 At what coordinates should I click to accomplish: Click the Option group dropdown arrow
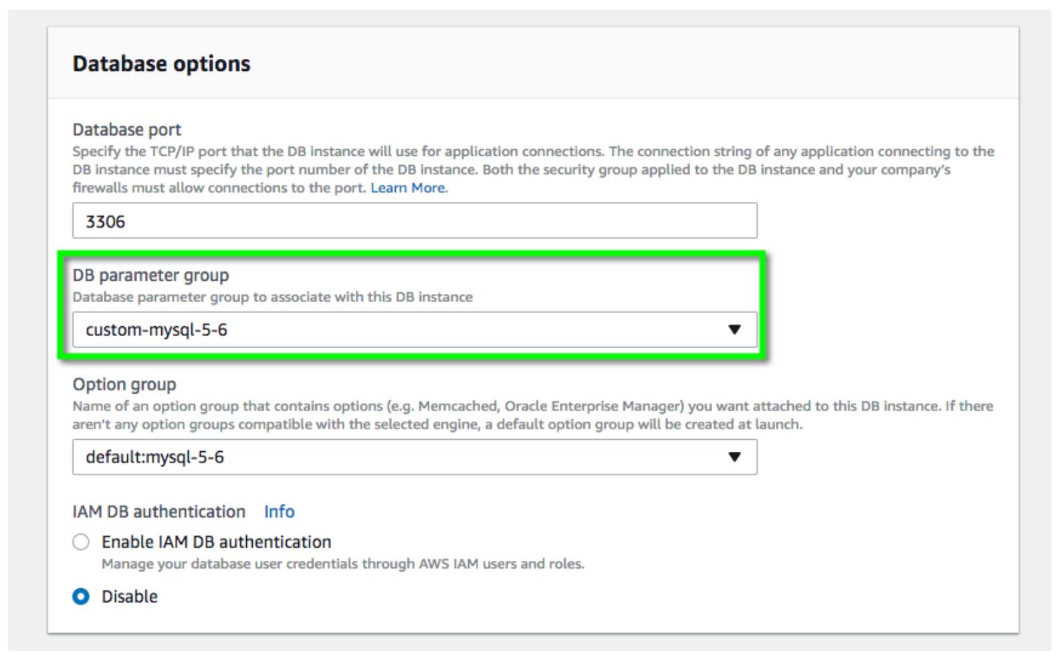tap(734, 457)
